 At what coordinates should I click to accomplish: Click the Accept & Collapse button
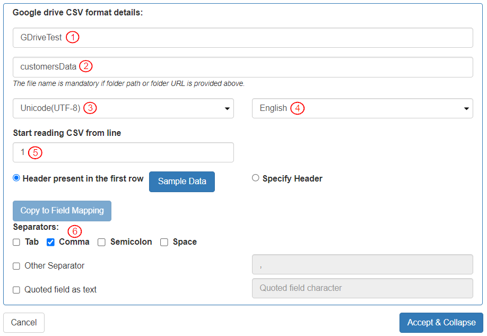[x=441, y=323]
